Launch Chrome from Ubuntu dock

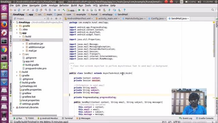coord(4,50)
